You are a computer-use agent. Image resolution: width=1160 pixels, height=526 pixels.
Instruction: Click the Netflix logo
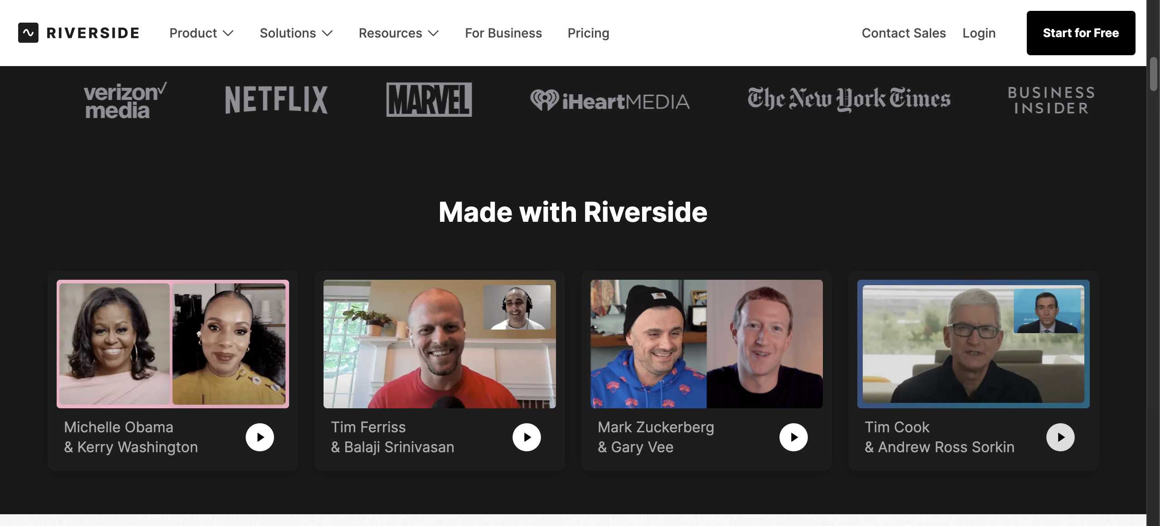276,100
